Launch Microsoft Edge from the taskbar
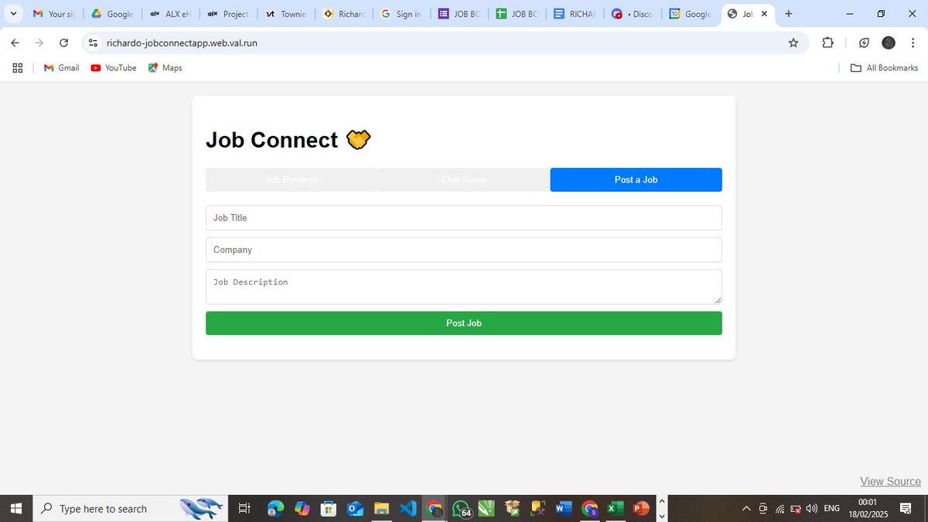 (x=275, y=509)
